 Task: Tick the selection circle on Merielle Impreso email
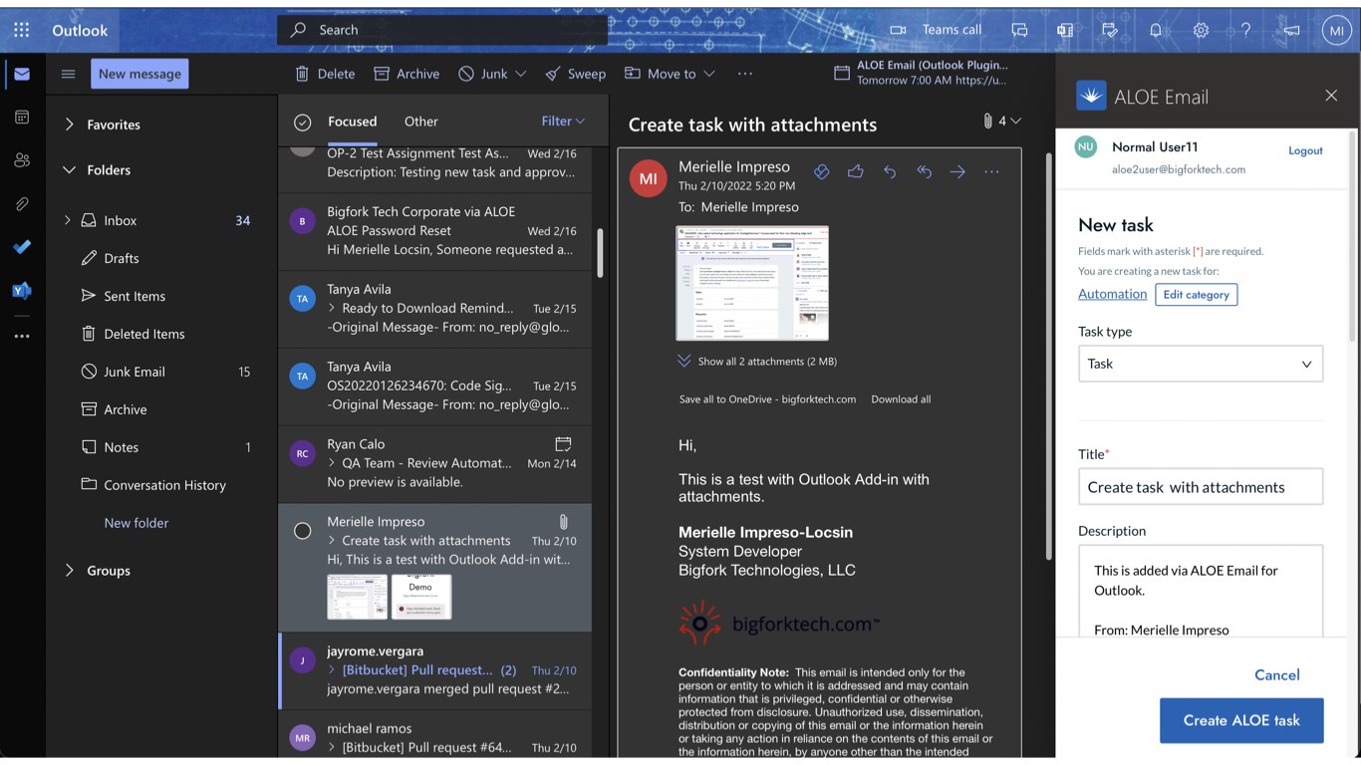point(303,531)
